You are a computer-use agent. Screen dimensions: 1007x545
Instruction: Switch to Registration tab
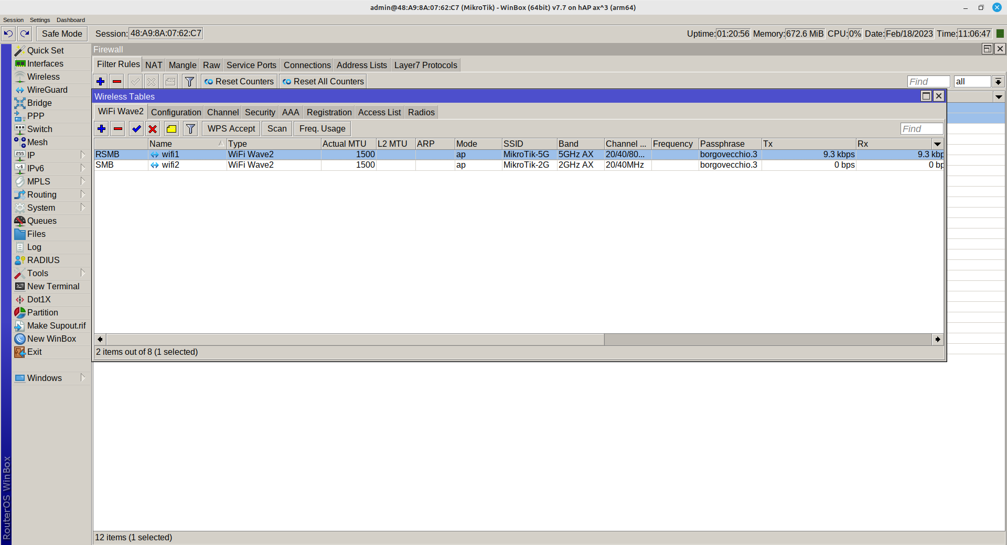pos(329,112)
